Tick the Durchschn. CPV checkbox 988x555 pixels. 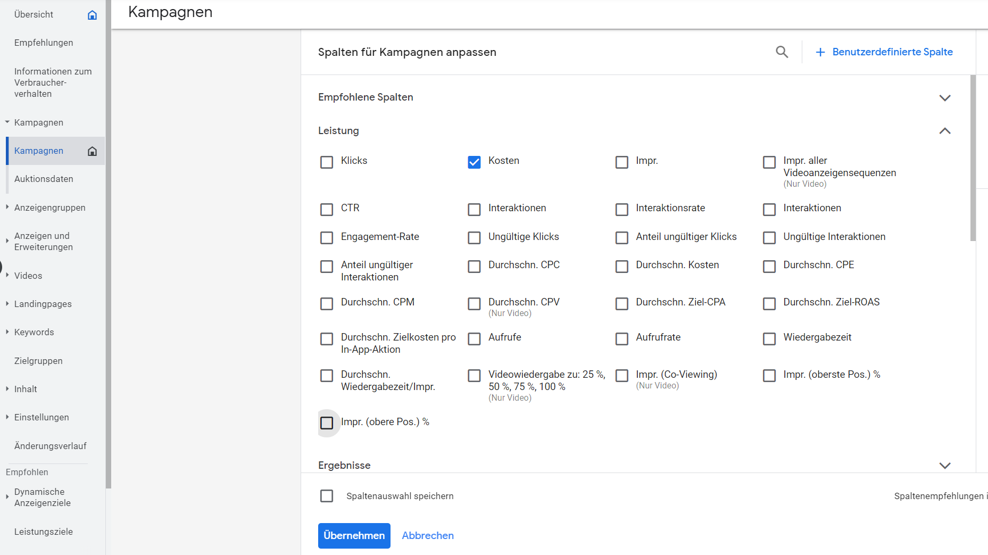[x=474, y=304]
